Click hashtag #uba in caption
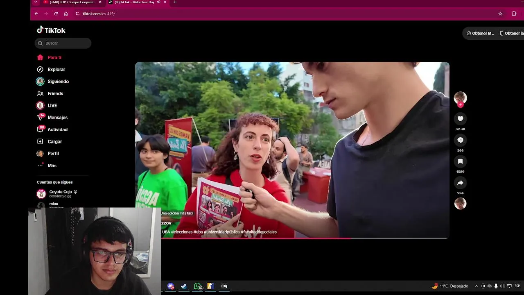Image resolution: width=524 pixels, height=295 pixels. point(198,232)
